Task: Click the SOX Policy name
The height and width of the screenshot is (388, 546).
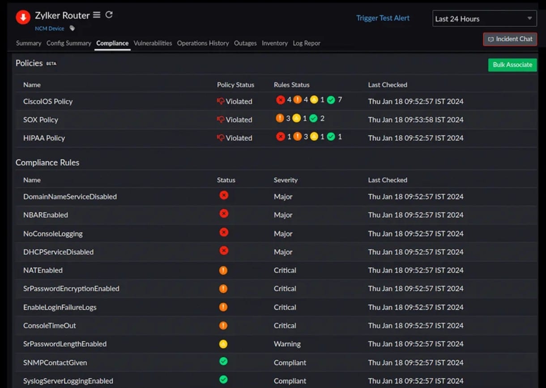Action: tap(41, 120)
